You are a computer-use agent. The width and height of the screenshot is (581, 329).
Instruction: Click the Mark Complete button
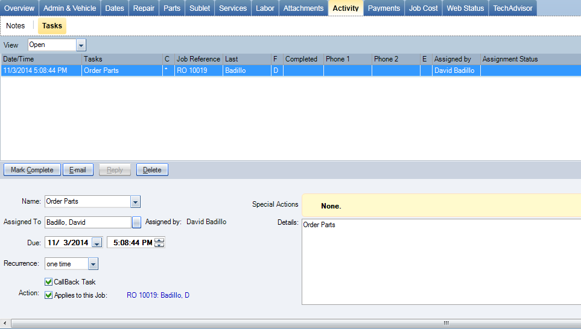pyautogui.click(x=32, y=170)
